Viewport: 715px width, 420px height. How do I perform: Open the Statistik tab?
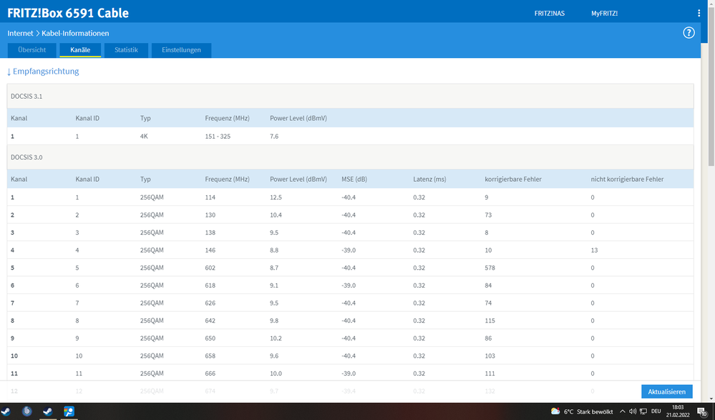[126, 50]
